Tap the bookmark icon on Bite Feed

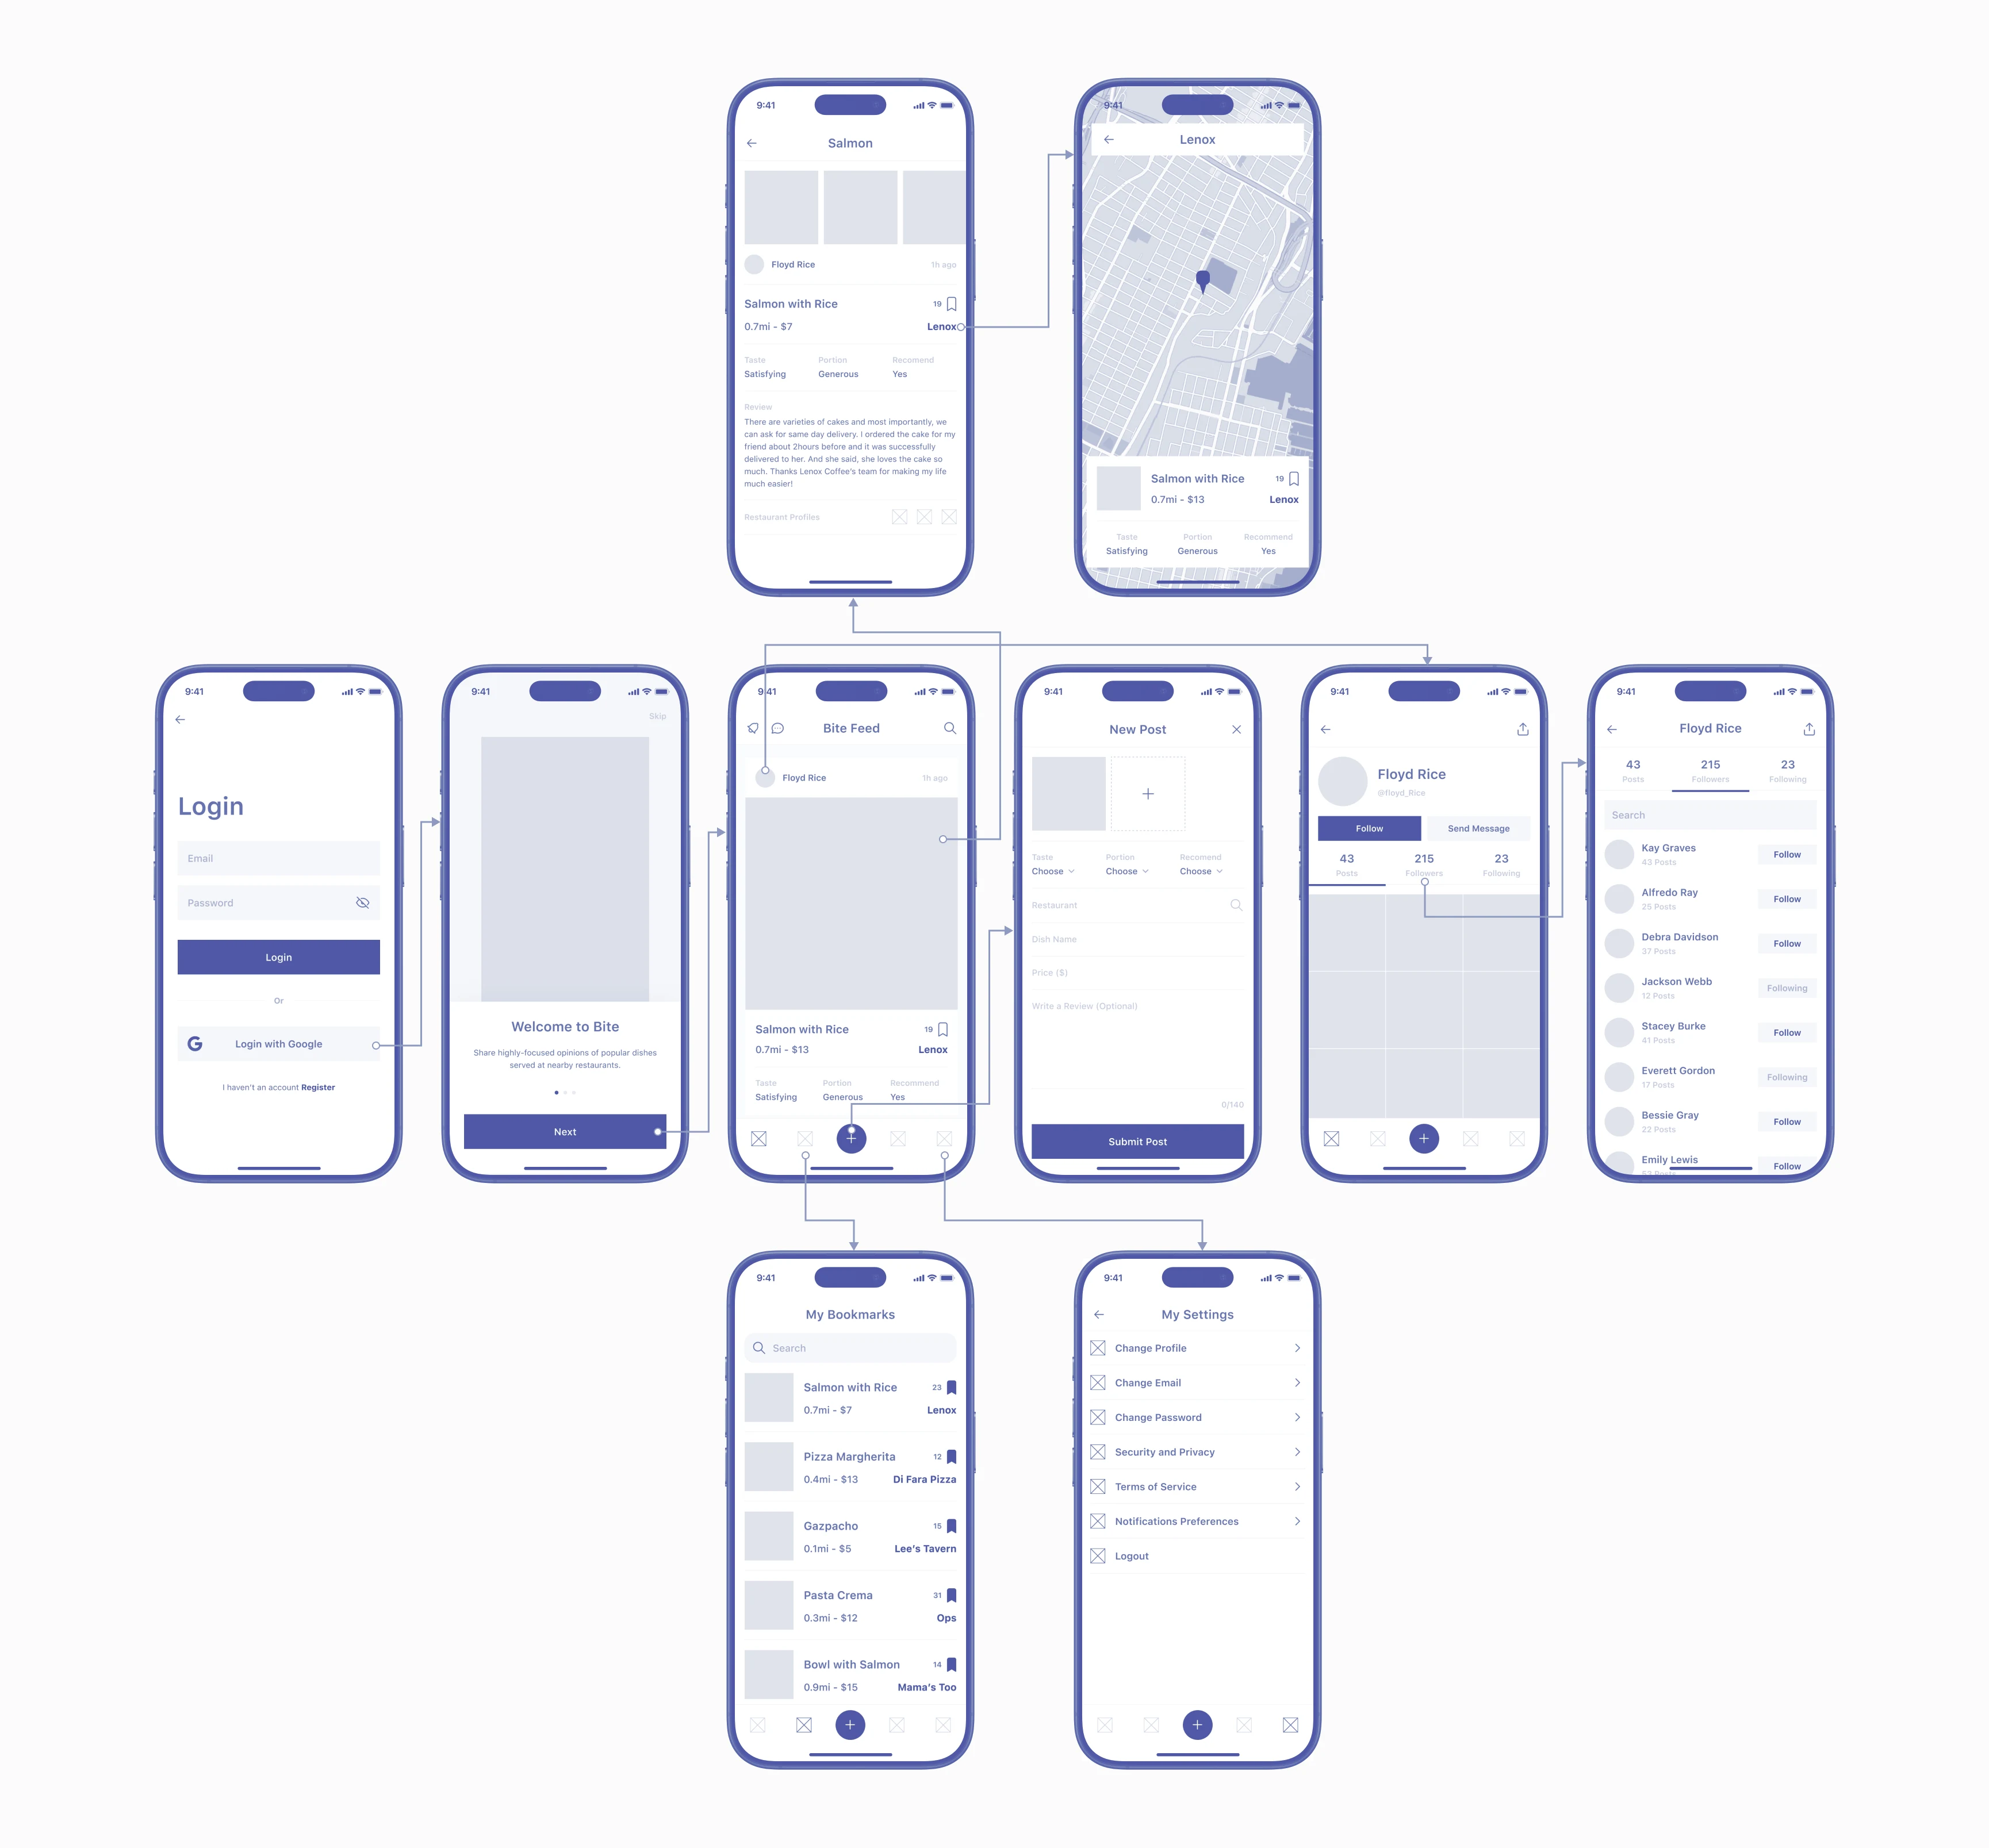(x=943, y=1028)
